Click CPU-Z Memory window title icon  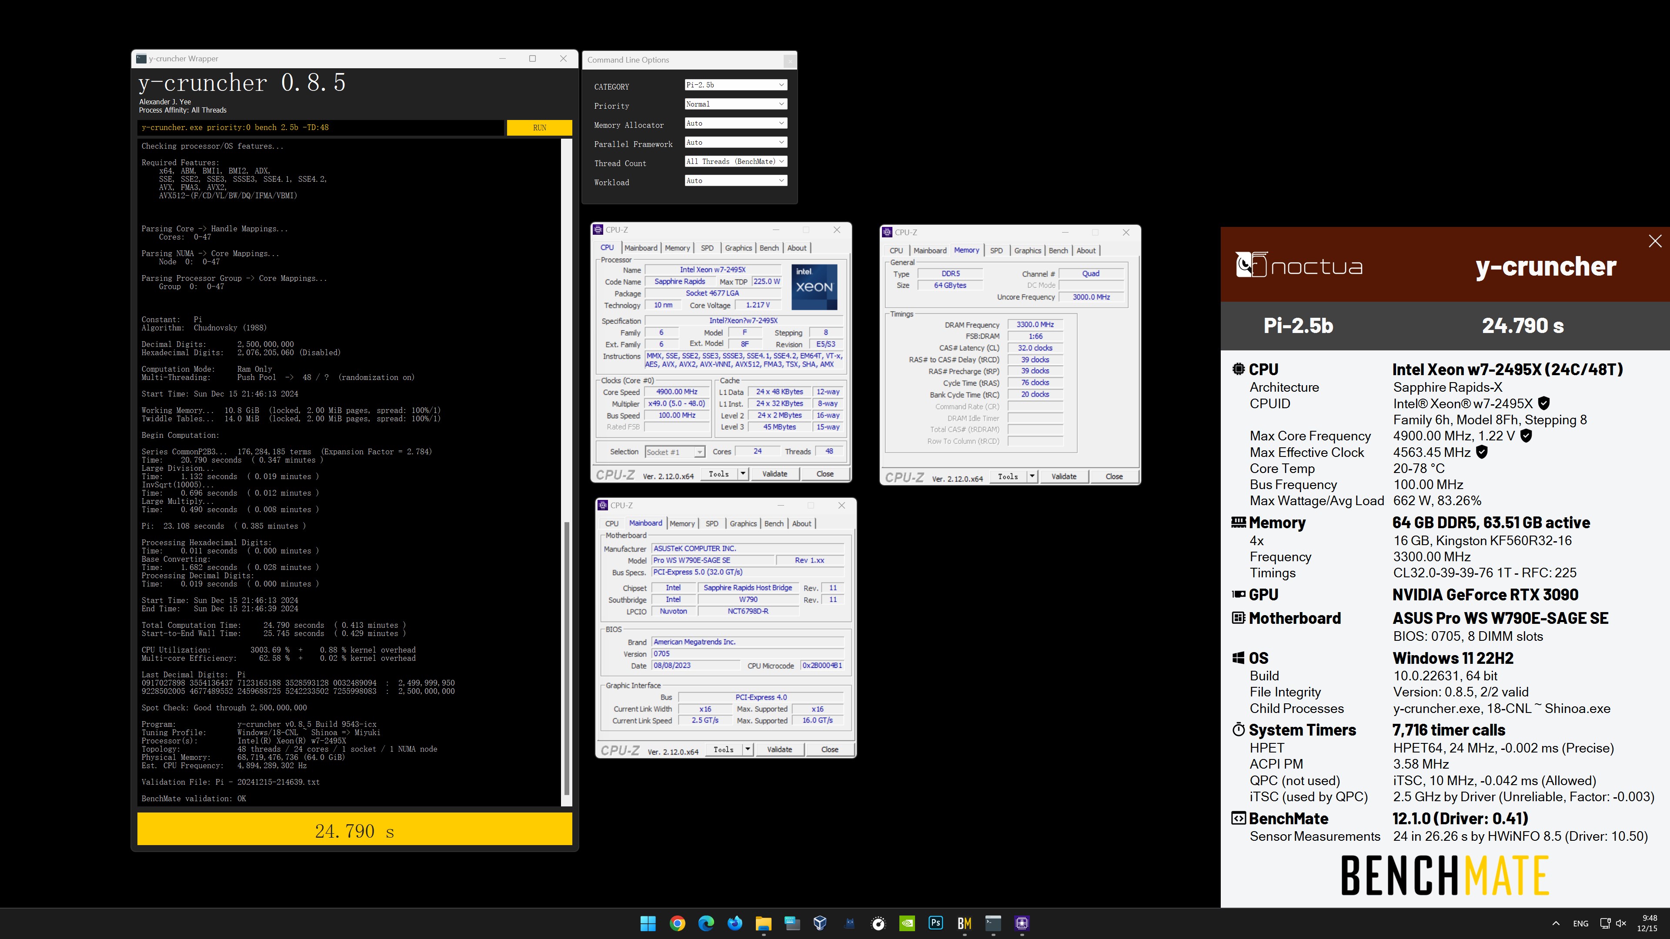[888, 232]
